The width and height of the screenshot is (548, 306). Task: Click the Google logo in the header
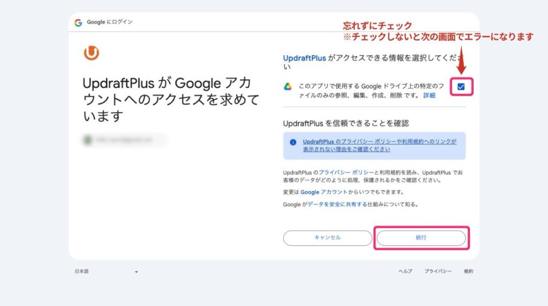click(78, 22)
